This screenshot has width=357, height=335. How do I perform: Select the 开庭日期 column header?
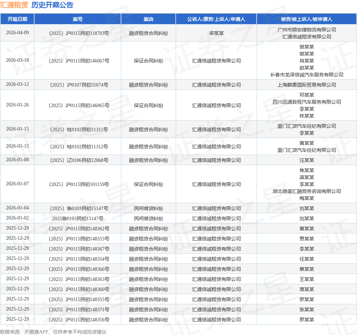click(x=17, y=19)
